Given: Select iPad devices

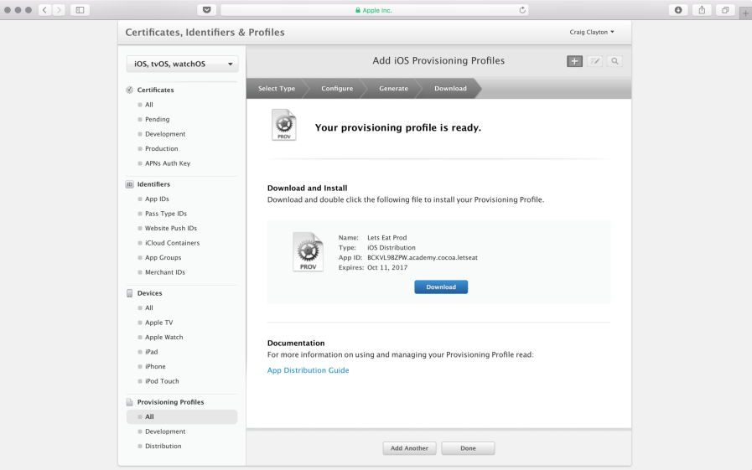Looking at the screenshot, I should [152, 352].
